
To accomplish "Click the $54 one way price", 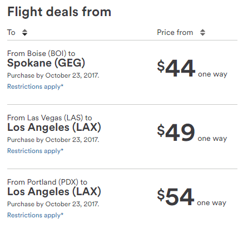I will 192,197.
